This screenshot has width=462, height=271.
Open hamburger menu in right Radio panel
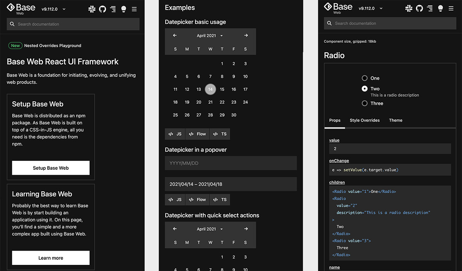point(451,8)
